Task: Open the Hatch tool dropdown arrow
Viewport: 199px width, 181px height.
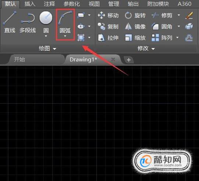Action: 89,37
